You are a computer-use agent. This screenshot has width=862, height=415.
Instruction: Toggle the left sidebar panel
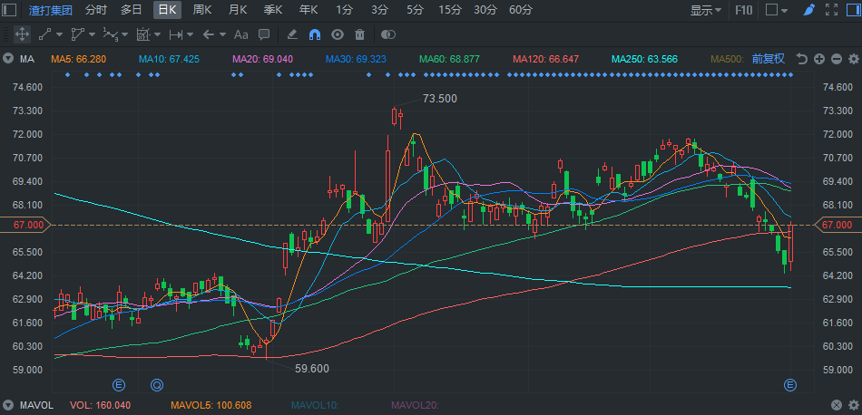[x=9, y=11]
